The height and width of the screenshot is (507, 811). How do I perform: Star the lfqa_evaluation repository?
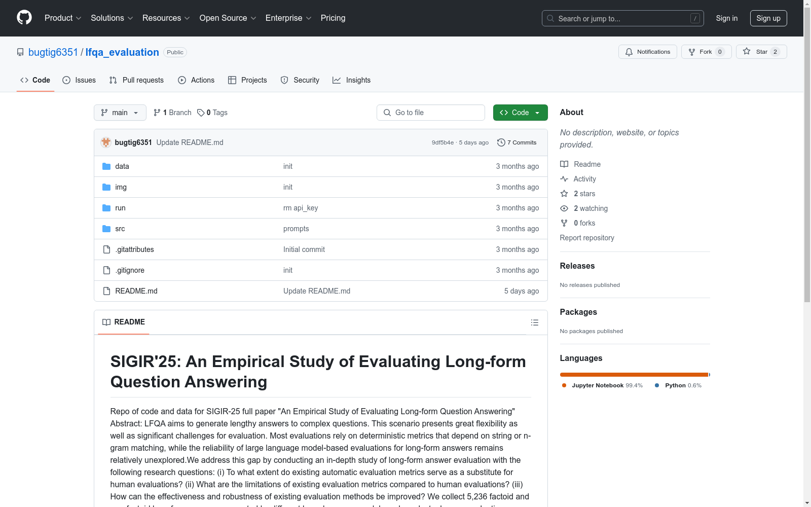coord(755,52)
